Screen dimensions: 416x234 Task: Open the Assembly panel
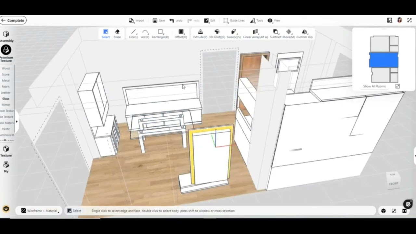[6, 36]
